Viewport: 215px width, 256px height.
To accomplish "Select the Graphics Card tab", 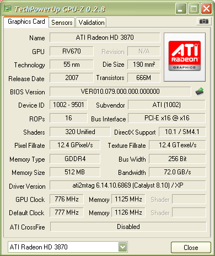I will 26,22.
